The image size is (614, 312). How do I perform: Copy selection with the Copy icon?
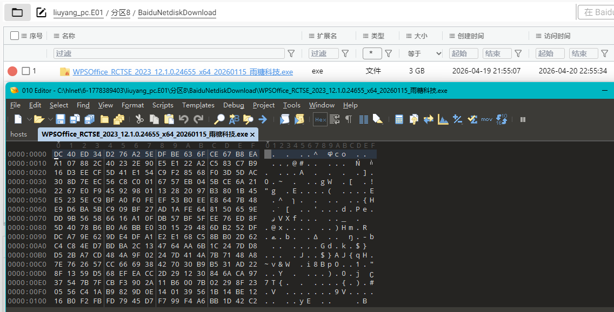click(154, 119)
